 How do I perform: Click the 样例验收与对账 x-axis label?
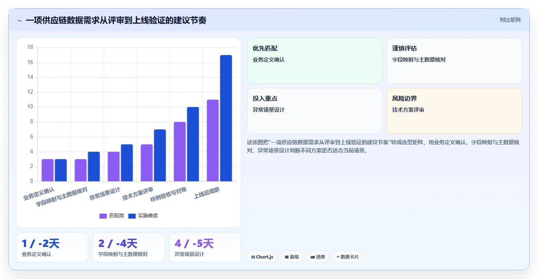(x=169, y=194)
